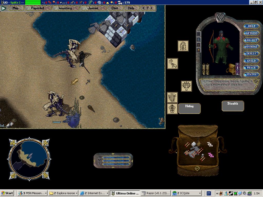This screenshot has width=263, height=197.
Task: Cast the ankh whirlwind spell icon
Action: (x=172, y=97)
